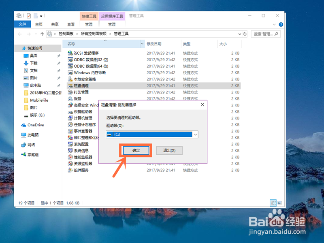Select the 事件查看器 icon
Image resolution: width=324 pixels, height=243 pixels.
(x=70, y=131)
